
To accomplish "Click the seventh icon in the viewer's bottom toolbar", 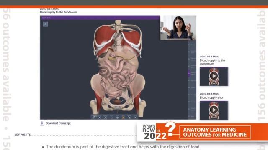I will tap(129, 117).
